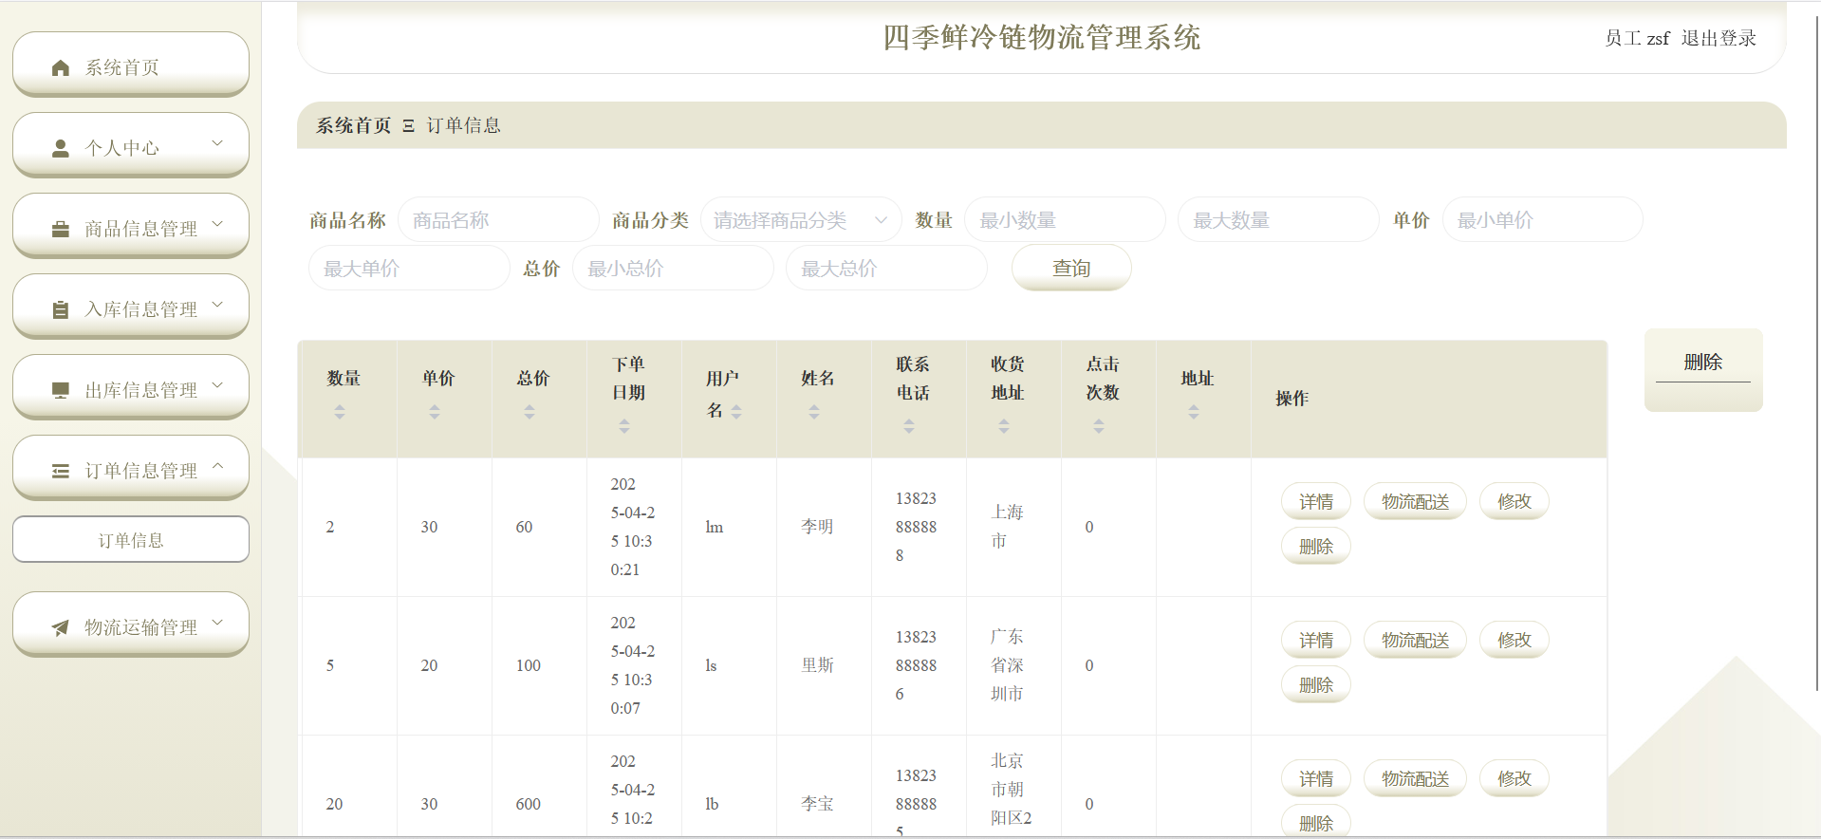
Task: Click the clipboard icon for 入库信息管理
Action: click(x=61, y=309)
